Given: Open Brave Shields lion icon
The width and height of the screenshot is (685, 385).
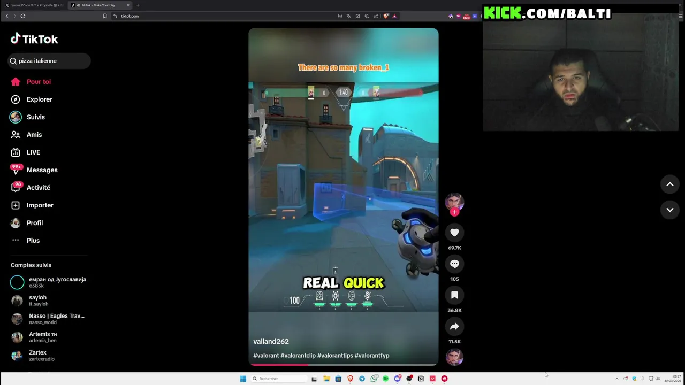Looking at the screenshot, I should pyautogui.click(x=386, y=16).
